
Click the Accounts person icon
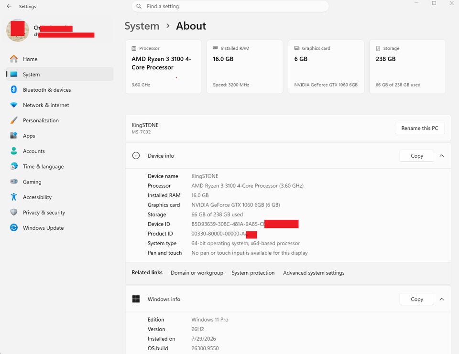pos(14,151)
